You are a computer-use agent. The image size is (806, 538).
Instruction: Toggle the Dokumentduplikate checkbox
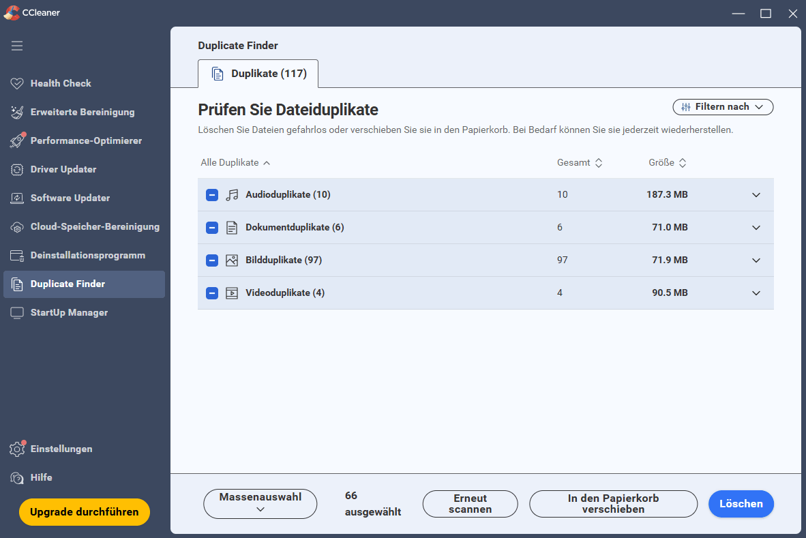coord(212,228)
